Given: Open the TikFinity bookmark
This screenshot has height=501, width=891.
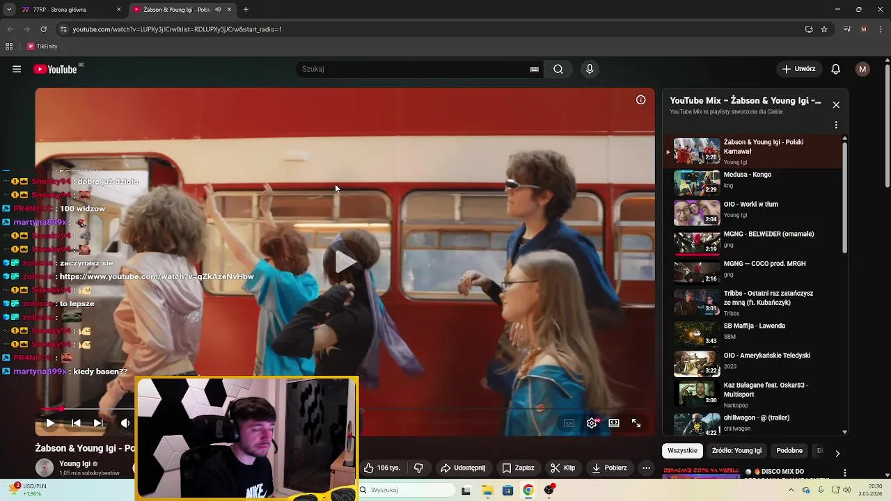Looking at the screenshot, I should 42,47.
